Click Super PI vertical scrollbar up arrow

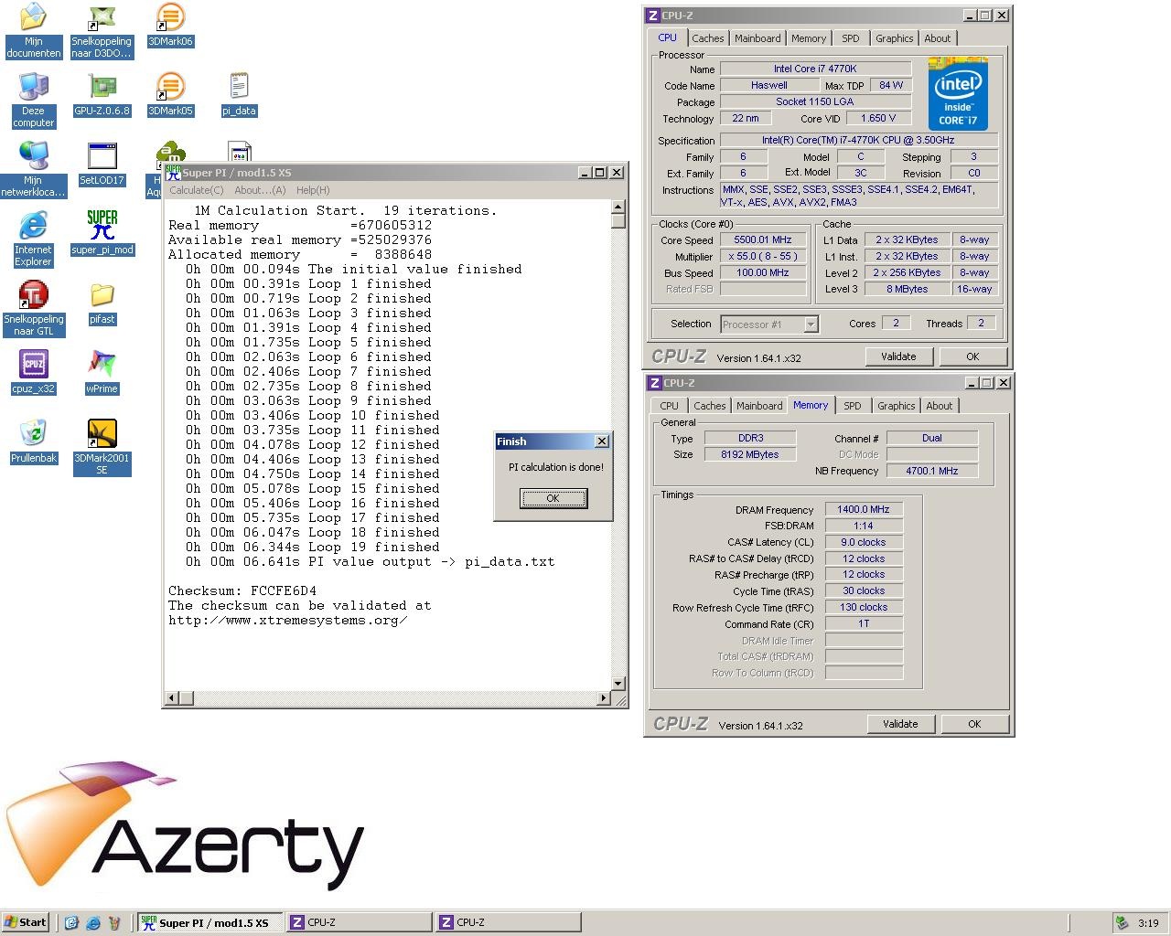618,207
